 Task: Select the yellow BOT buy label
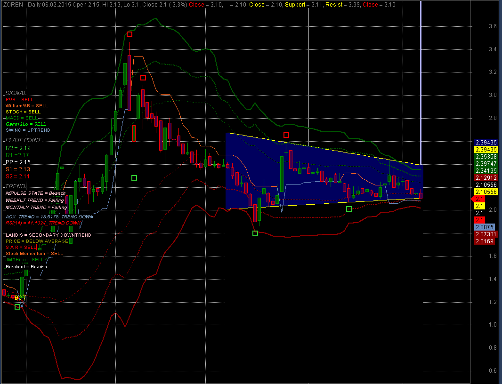[20, 298]
